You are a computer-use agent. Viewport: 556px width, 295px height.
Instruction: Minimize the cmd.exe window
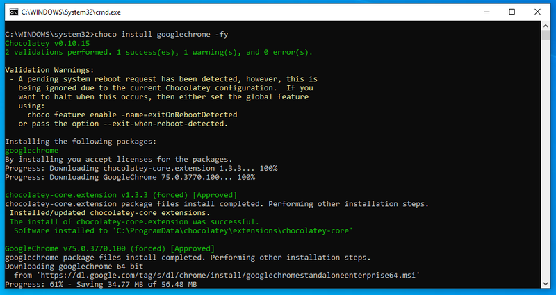point(486,12)
